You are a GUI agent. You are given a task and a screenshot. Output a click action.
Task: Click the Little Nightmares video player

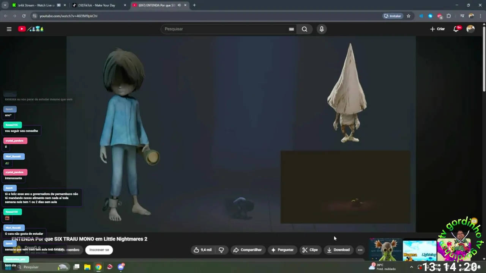[x=241, y=134]
